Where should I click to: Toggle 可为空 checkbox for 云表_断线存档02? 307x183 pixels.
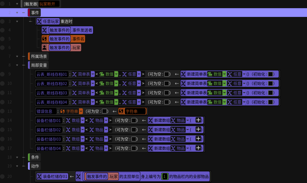point(167,83)
